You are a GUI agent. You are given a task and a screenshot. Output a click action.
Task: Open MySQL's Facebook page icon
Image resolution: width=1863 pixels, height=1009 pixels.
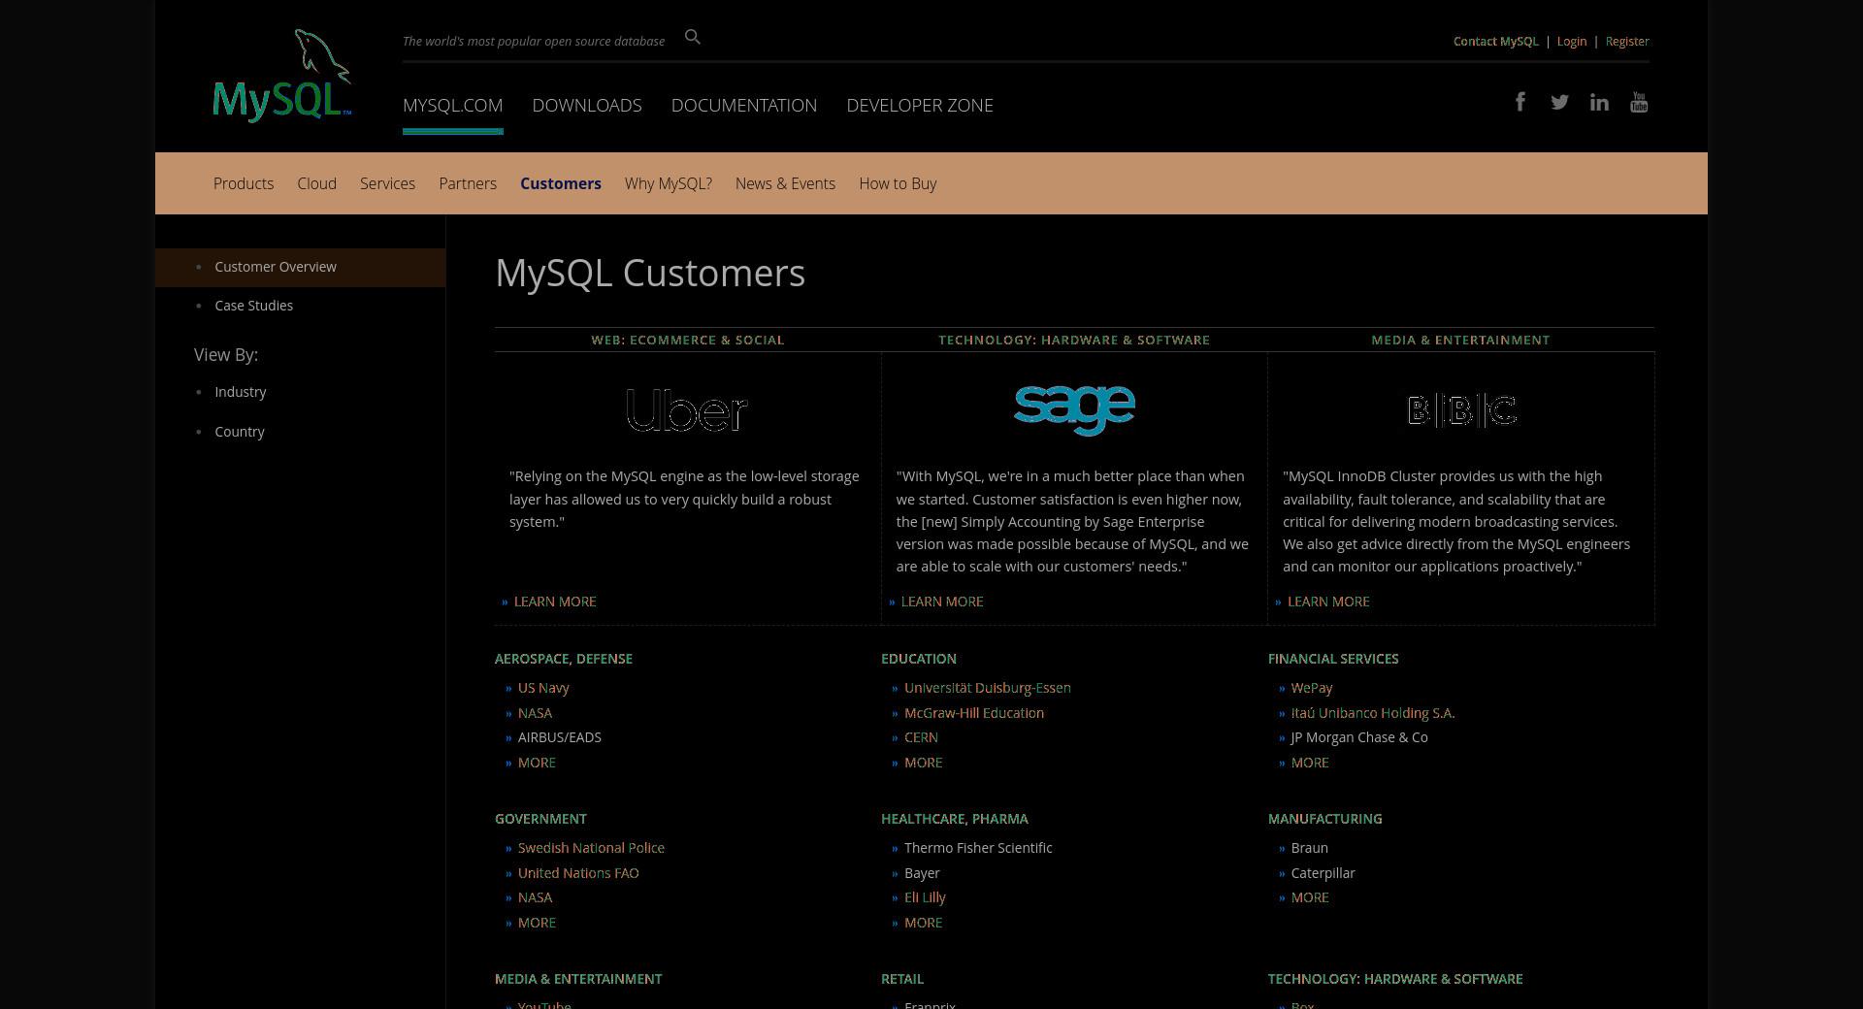(1520, 102)
